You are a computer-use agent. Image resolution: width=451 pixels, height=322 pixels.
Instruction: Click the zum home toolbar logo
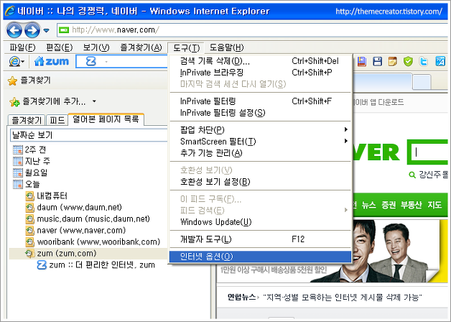coord(52,61)
